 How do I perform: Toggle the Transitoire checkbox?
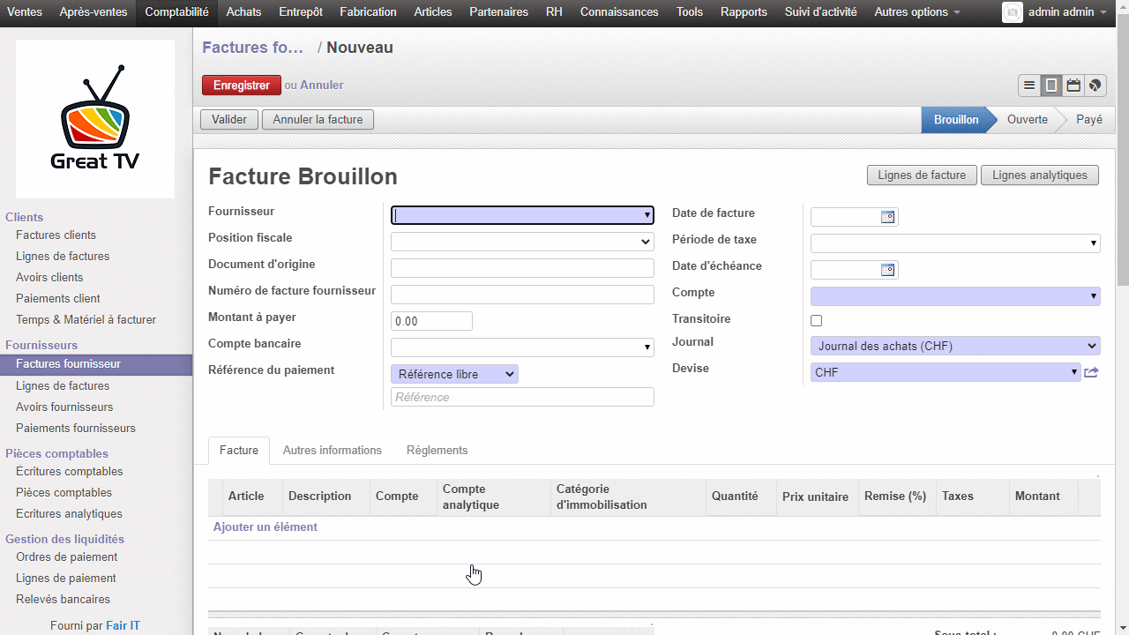[x=816, y=321]
